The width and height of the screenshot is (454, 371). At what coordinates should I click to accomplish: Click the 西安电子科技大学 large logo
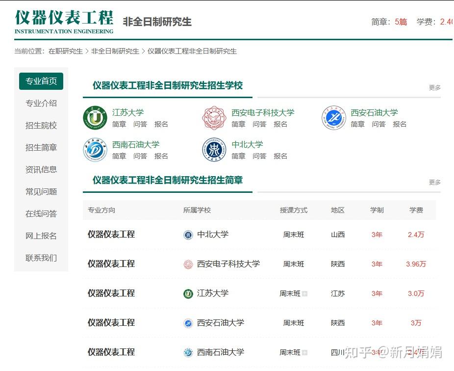pos(214,118)
